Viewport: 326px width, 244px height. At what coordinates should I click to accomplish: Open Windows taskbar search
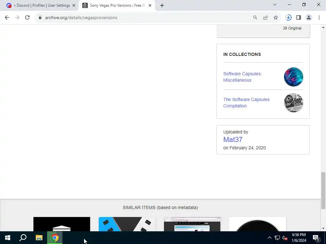pos(23,238)
